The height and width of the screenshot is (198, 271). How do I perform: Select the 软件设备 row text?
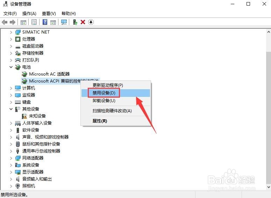tap(31, 130)
